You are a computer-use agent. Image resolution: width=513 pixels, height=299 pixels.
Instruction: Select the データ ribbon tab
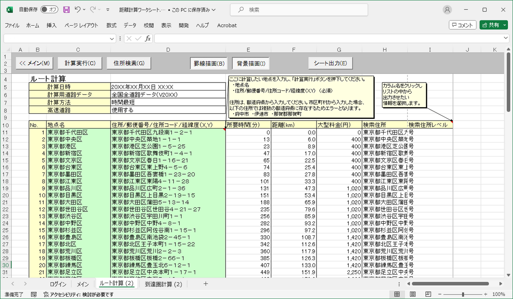[130, 25]
